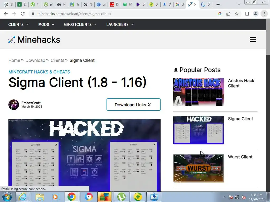Go forward to the next page

(14, 14)
